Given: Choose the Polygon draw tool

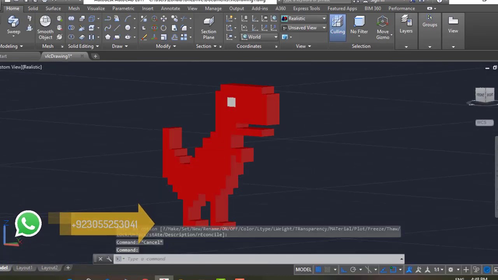Looking at the screenshot, I should pos(108,37).
